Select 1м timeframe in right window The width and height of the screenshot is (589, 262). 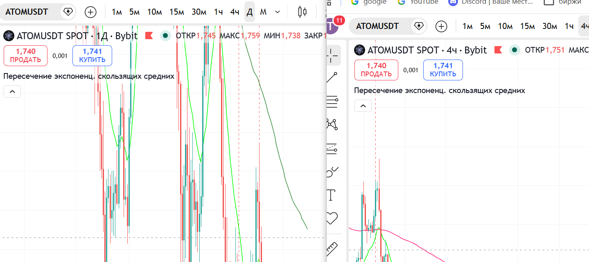pyautogui.click(x=467, y=27)
